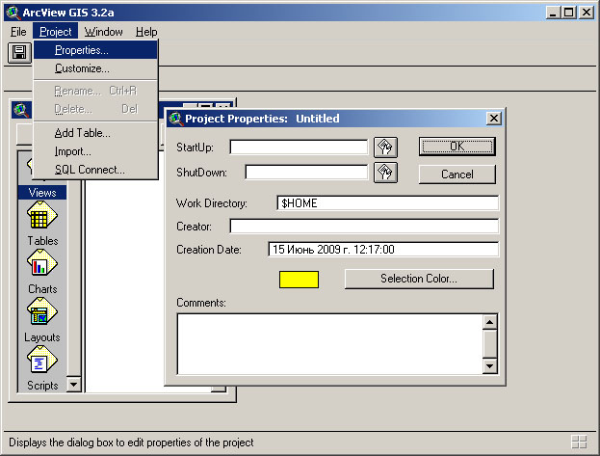Close the Project Properties dialog

tap(494, 118)
